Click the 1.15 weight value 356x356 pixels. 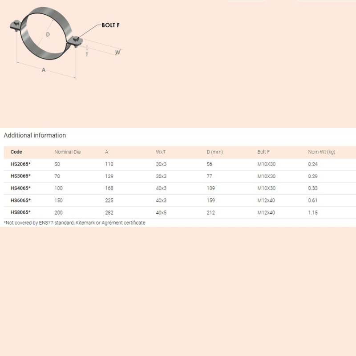click(313, 213)
